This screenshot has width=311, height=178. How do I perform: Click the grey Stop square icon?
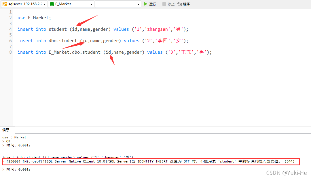pyautogui.click(x=164, y=4)
